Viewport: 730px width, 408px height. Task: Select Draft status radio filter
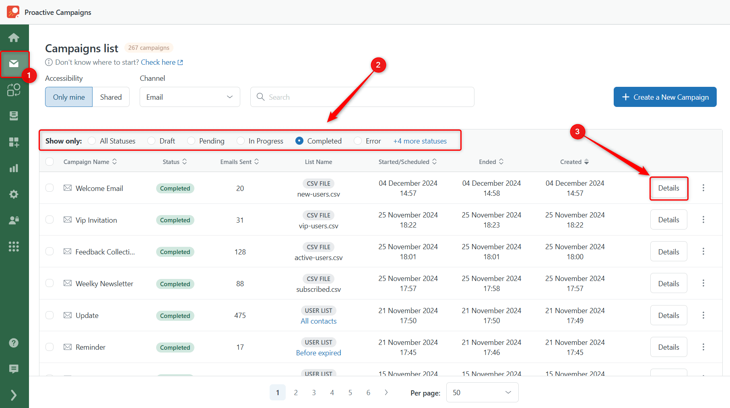[x=151, y=141]
